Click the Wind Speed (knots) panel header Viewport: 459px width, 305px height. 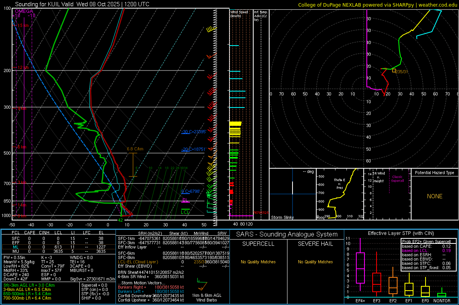[x=239, y=14]
